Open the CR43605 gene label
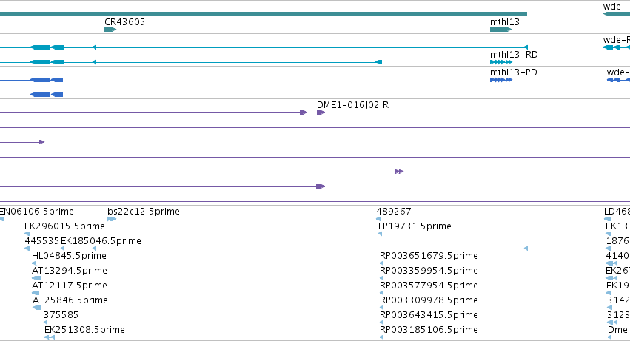Screen dimensions: 630x341 click(124, 22)
